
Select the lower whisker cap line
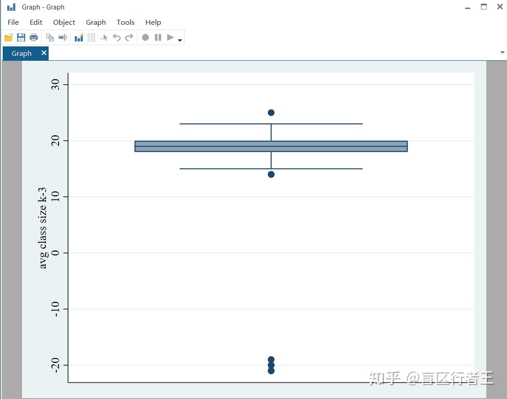coord(271,169)
